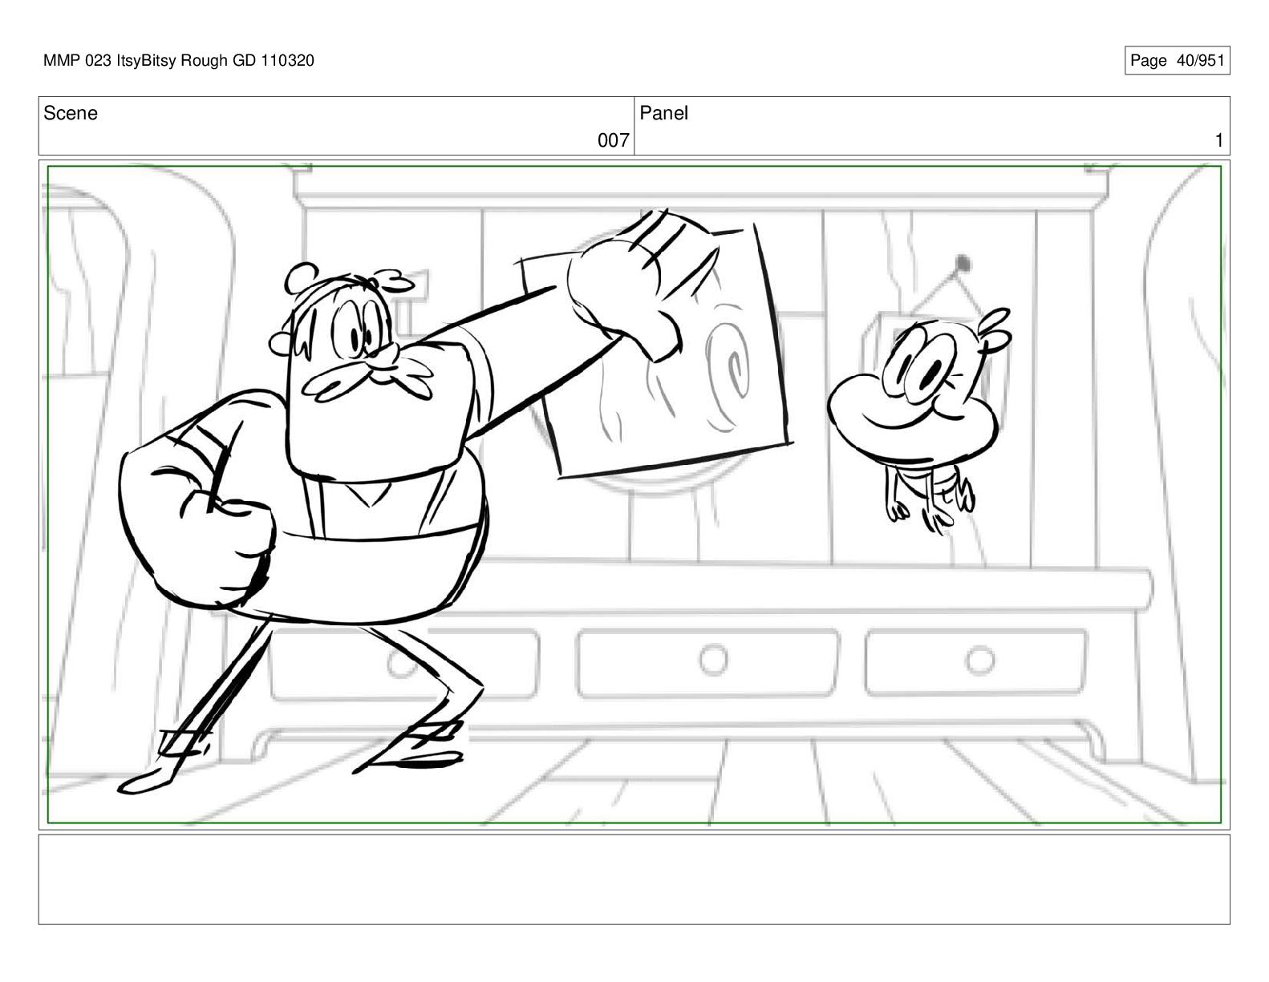
Task: Click the storyboard panel drawing
Action: point(634,495)
